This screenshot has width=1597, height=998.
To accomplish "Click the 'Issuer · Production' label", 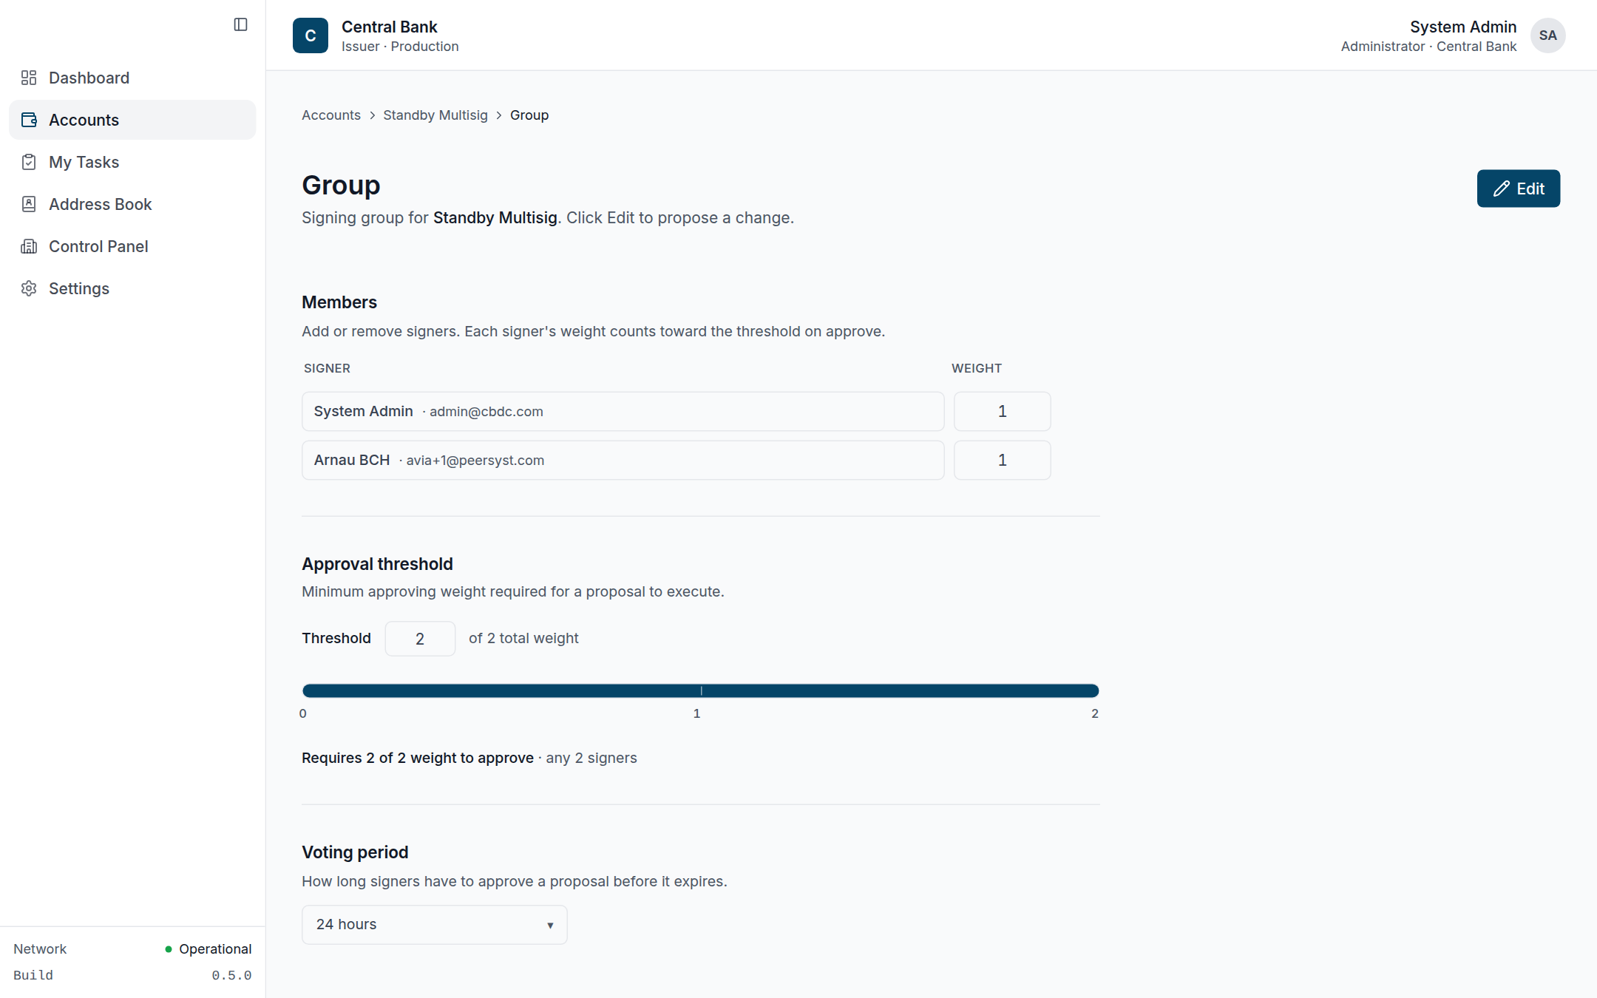I will pos(400,47).
